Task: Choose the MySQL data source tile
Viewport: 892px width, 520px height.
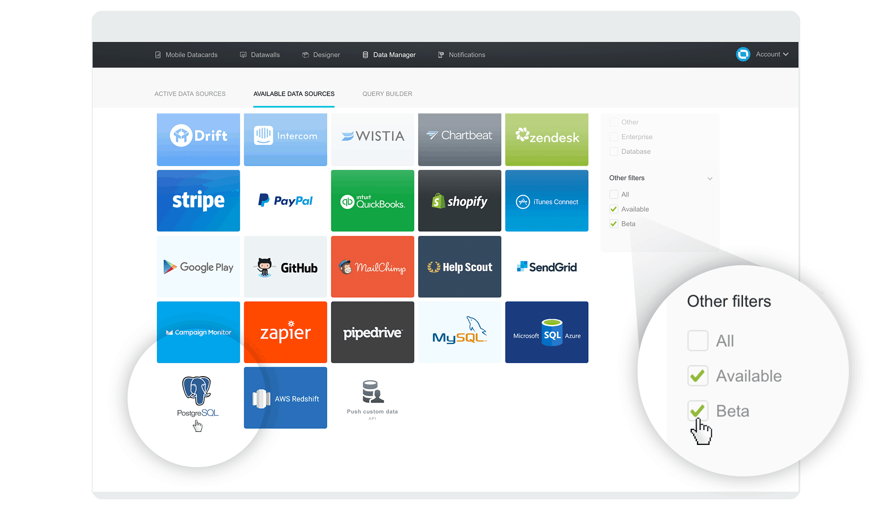Action: point(459,332)
